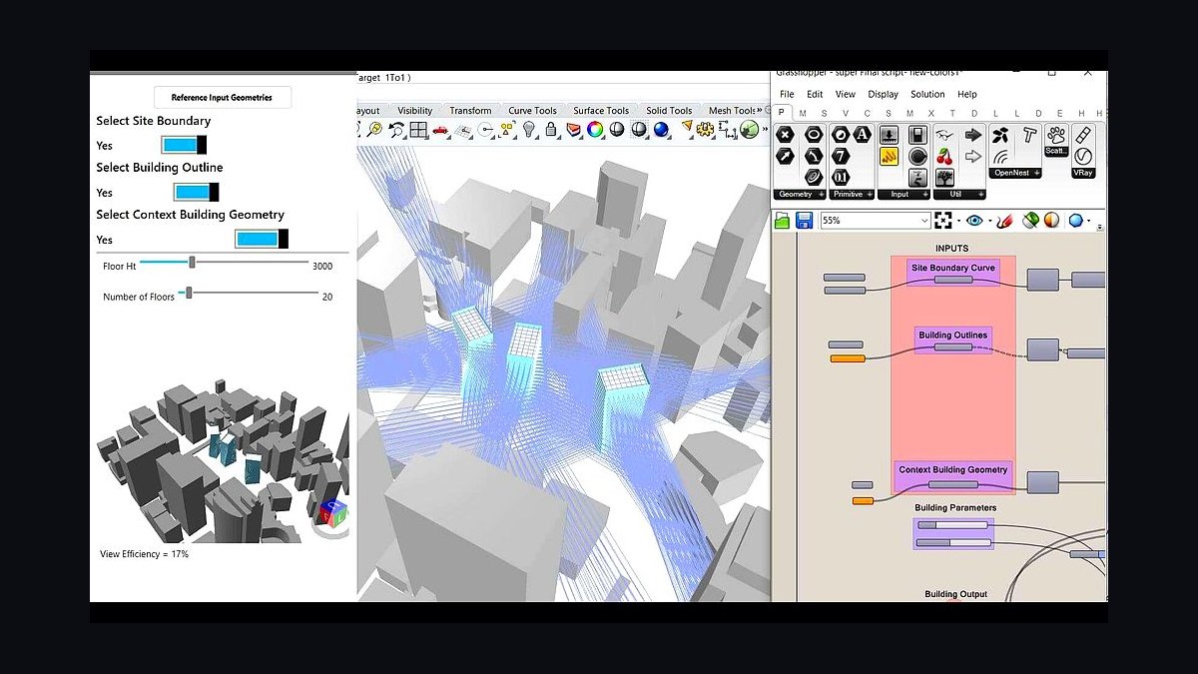Image resolution: width=1198 pixels, height=674 pixels.
Task: Add a Vector arrow parameter from the Geometry panel
Action: click(785, 156)
